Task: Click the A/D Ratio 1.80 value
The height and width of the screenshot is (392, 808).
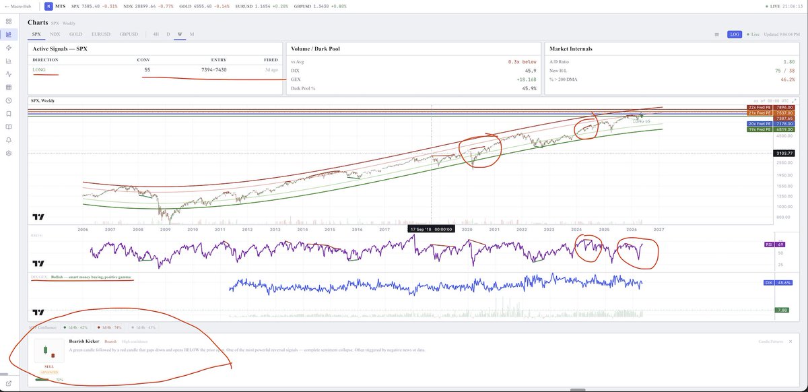Action: pos(790,61)
